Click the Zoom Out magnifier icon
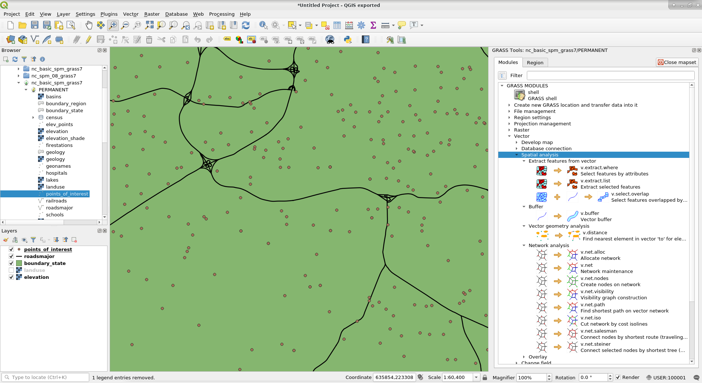702x383 pixels. [125, 25]
